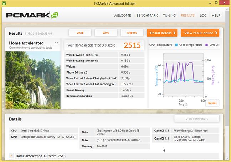Open the WELCOME tab
The height and width of the screenshot is (162, 231).
(122, 15)
